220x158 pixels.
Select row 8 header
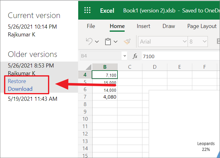[x=85, y=104]
